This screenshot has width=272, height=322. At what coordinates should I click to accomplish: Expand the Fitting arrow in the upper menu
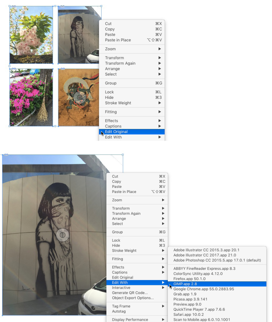[x=160, y=112]
